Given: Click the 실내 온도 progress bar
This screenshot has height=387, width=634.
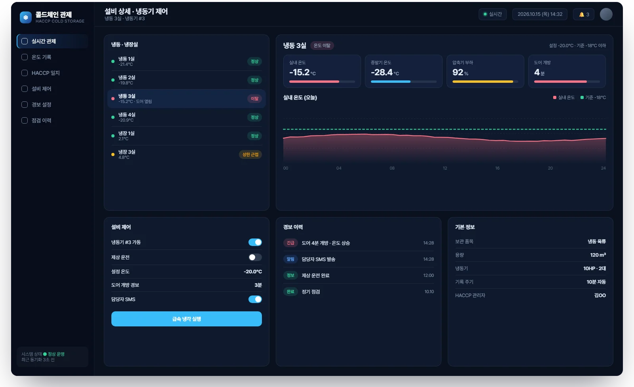Looking at the screenshot, I should point(322,82).
